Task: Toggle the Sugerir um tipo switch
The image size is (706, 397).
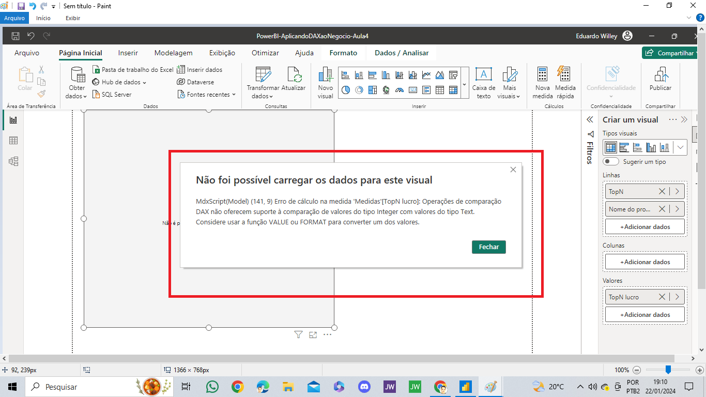Action: (610, 162)
